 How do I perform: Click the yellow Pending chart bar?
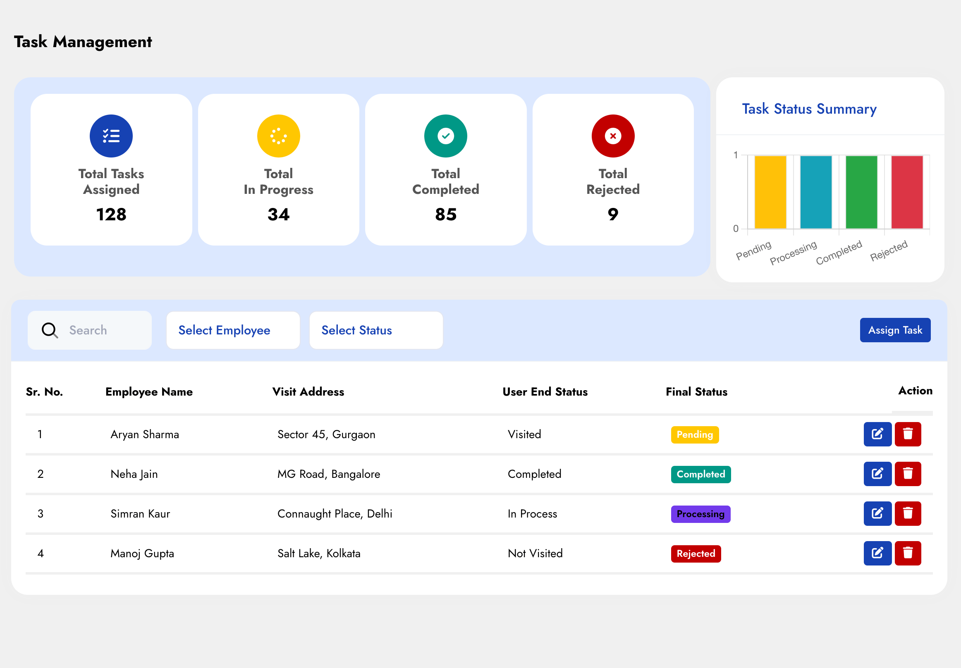(x=770, y=192)
